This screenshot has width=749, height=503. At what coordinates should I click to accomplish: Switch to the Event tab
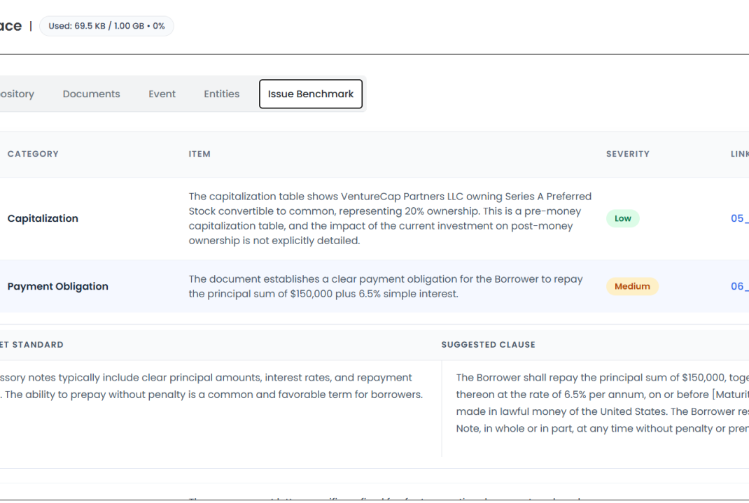pos(162,93)
